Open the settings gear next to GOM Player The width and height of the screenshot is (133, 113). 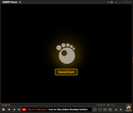(x=20, y=2)
